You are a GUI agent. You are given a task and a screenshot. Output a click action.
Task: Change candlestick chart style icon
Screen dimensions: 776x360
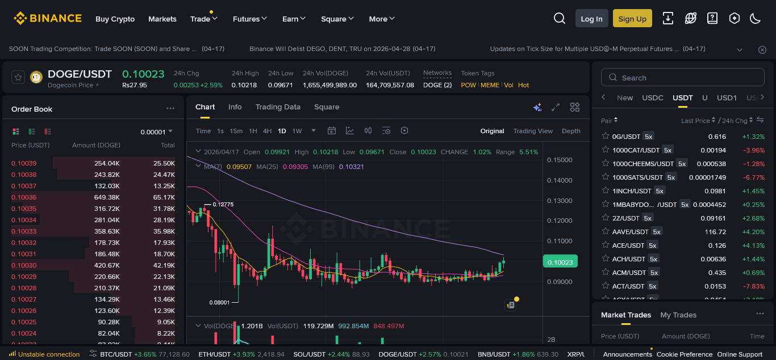pos(368,131)
